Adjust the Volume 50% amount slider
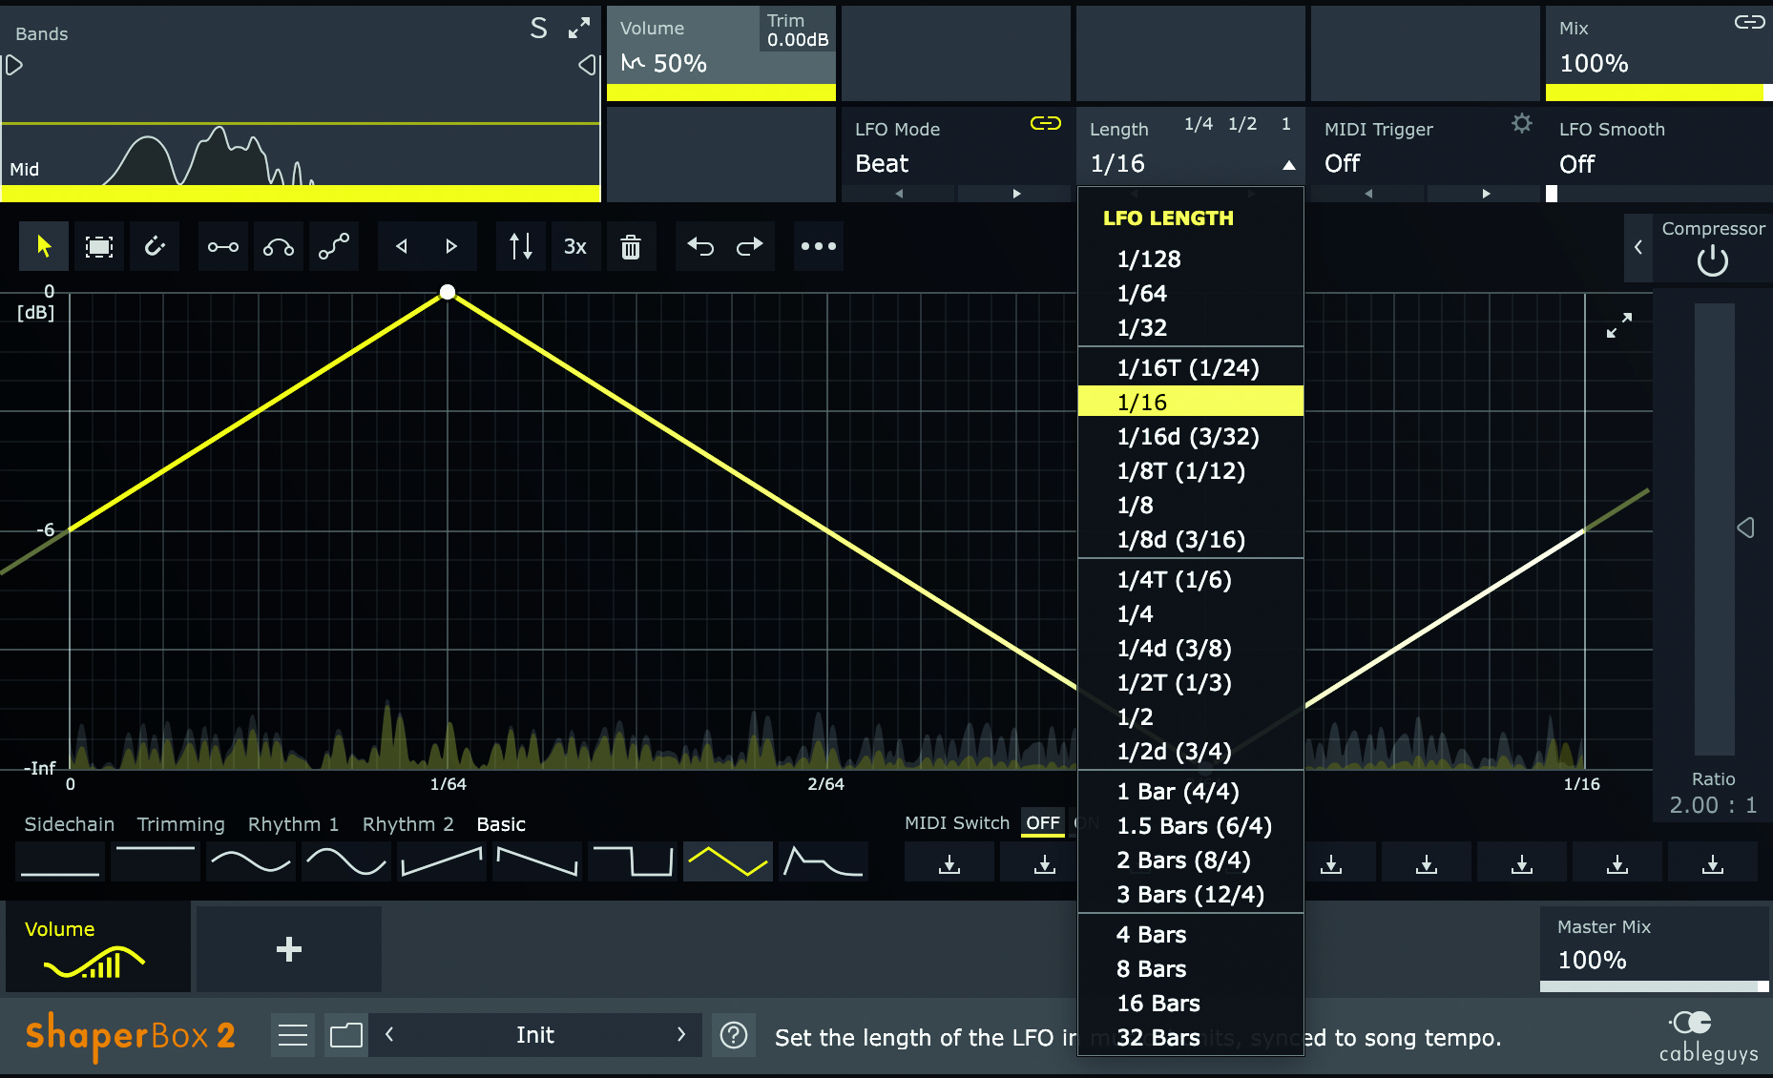Image resolution: width=1773 pixels, height=1078 pixels. 721,93
